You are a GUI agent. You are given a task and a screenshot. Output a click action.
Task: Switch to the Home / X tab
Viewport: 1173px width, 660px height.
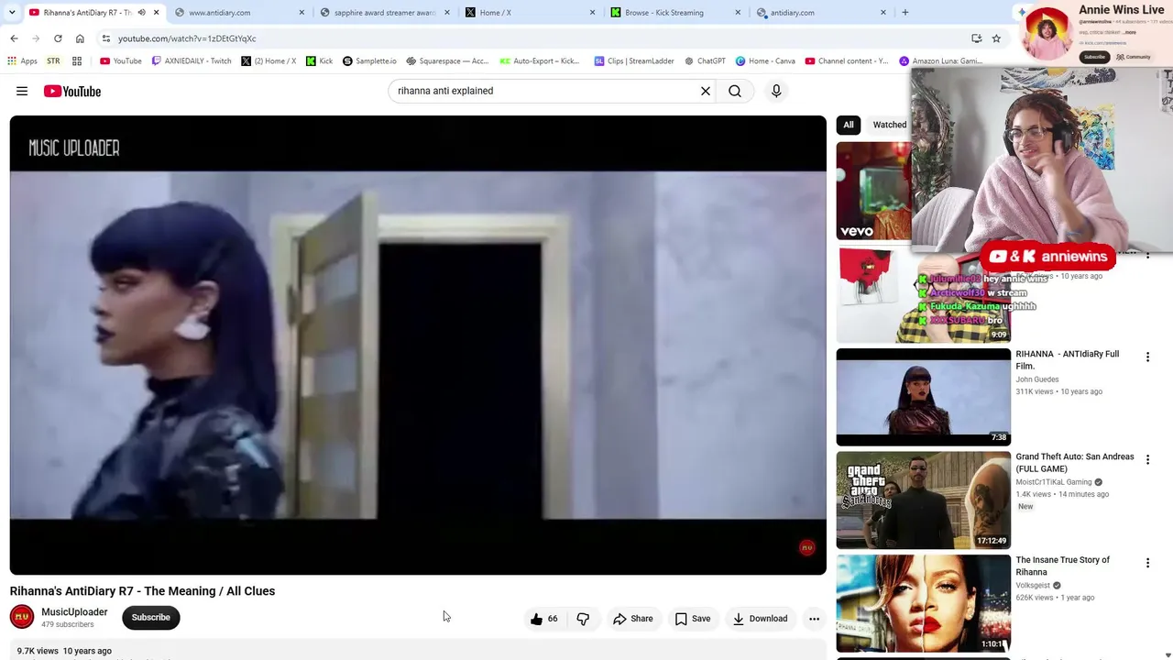(x=530, y=13)
